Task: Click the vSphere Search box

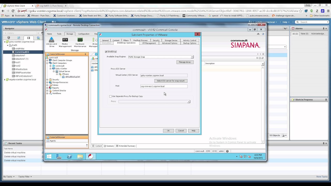Action: pyautogui.click(x=312, y=22)
